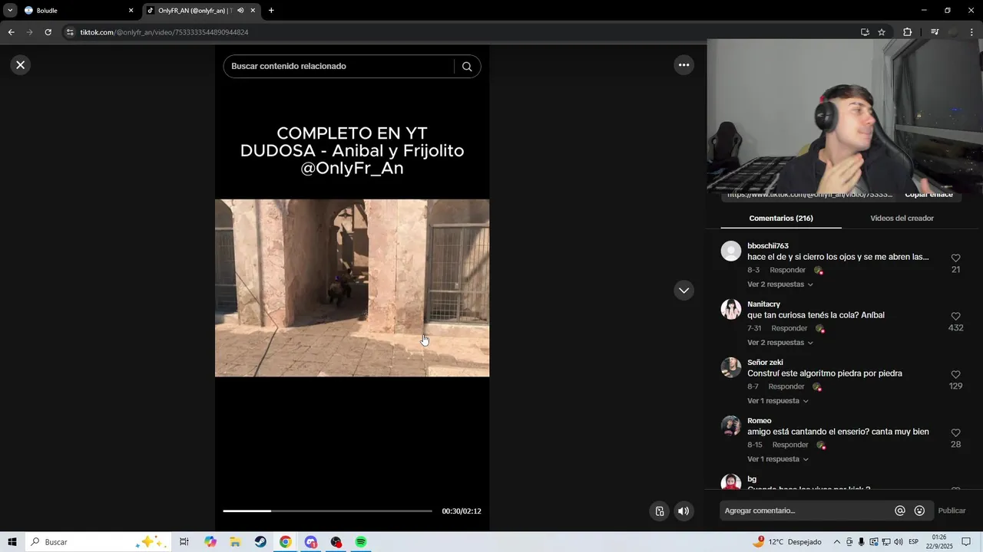Bookmark this page with the star icon
The image size is (983, 552).
(882, 32)
